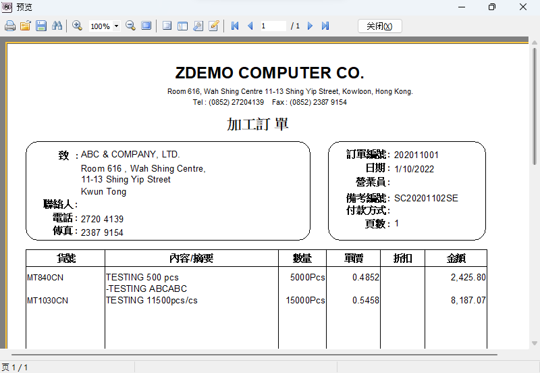
Task: Save the report with the floppy disk icon
Action: click(41, 26)
